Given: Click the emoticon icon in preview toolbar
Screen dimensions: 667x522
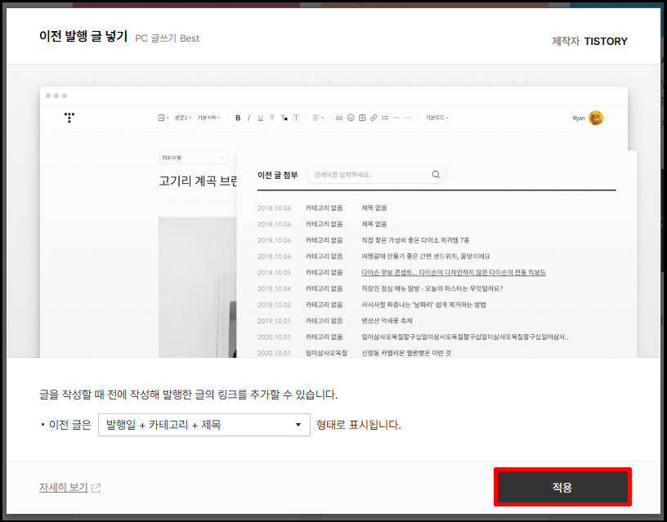Looking at the screenshot, I should tap(351, 118).
